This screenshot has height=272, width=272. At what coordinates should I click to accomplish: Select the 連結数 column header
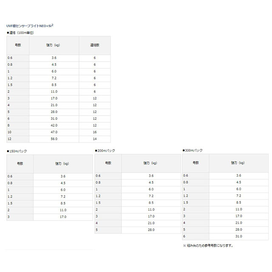(x=94, y=44)
